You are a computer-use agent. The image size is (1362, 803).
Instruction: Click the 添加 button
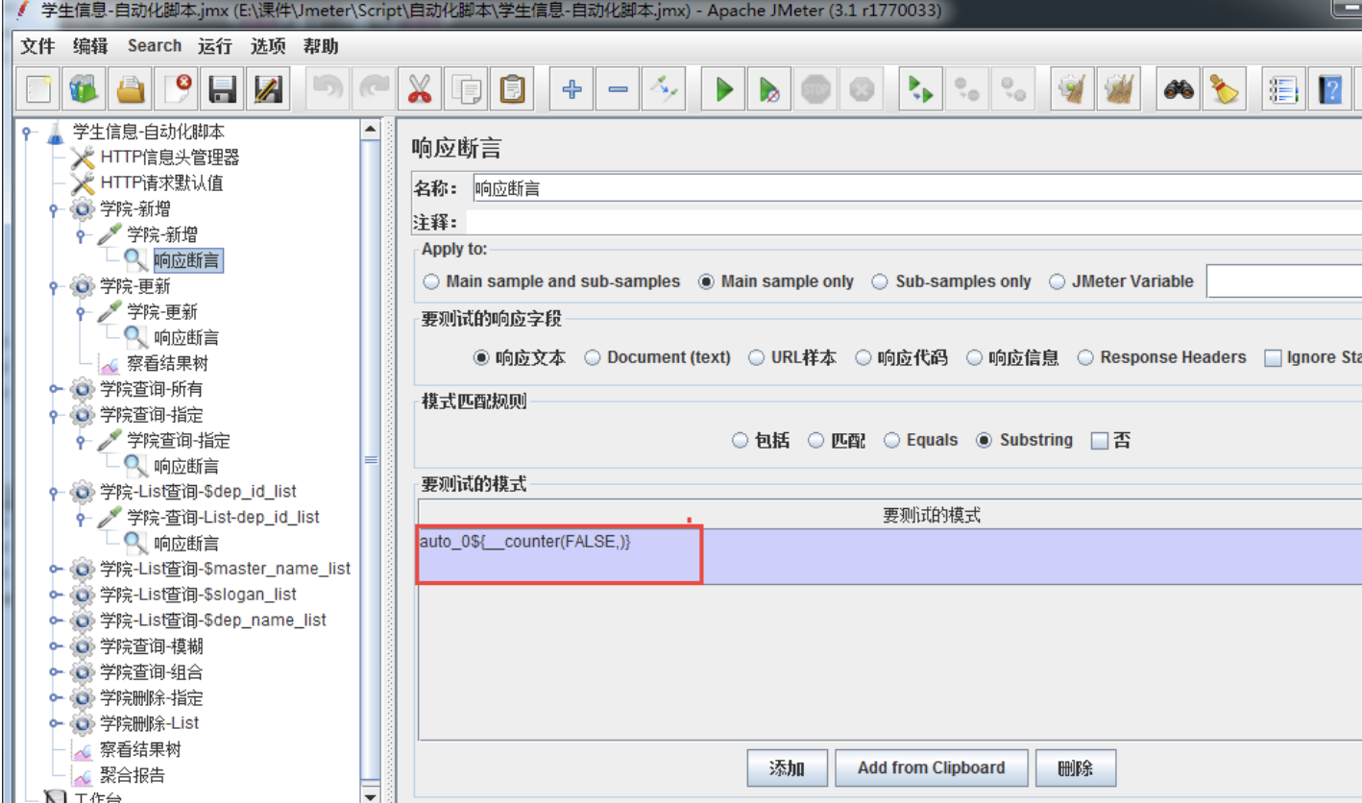pyautogui.click(x=787, y=767)
